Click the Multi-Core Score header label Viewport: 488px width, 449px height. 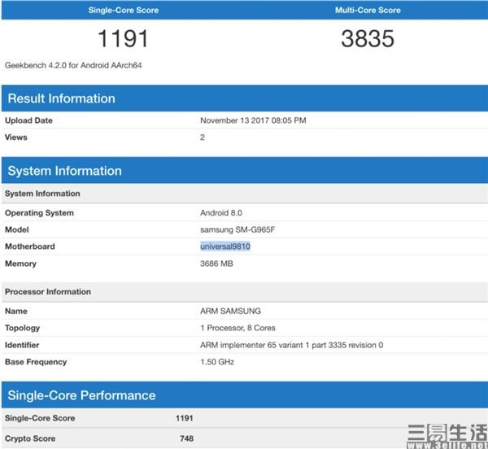click(x=368, y=11)
